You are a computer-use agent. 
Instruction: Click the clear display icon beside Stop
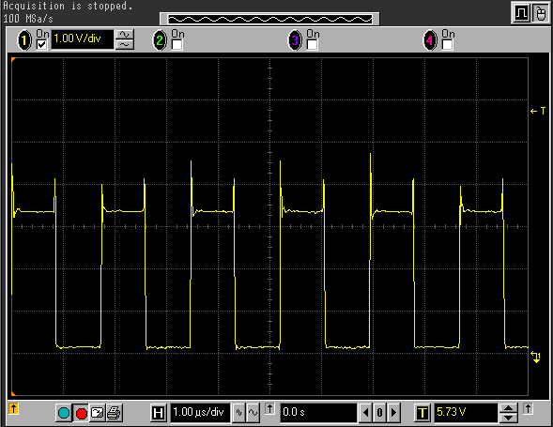point(98,413)
